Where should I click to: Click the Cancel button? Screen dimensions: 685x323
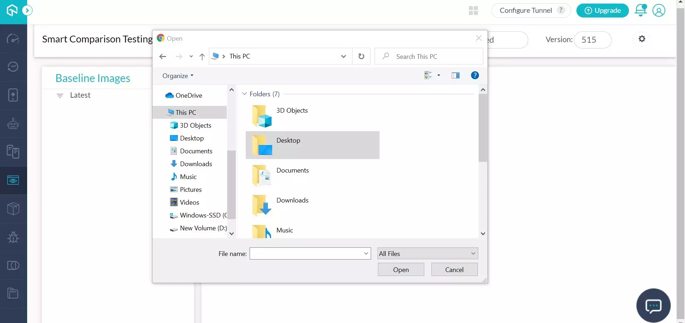coord(454,270)
